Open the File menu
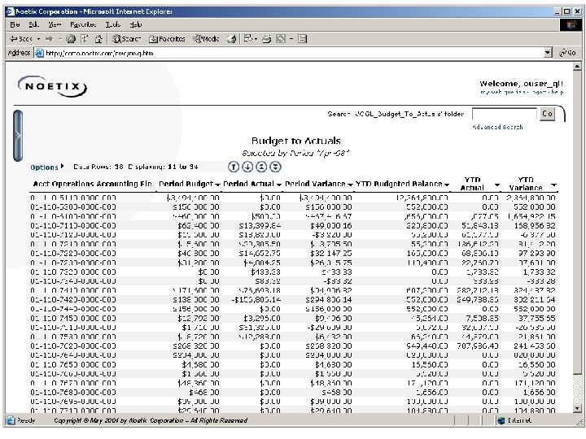586x439 pixels. (15, 24)
